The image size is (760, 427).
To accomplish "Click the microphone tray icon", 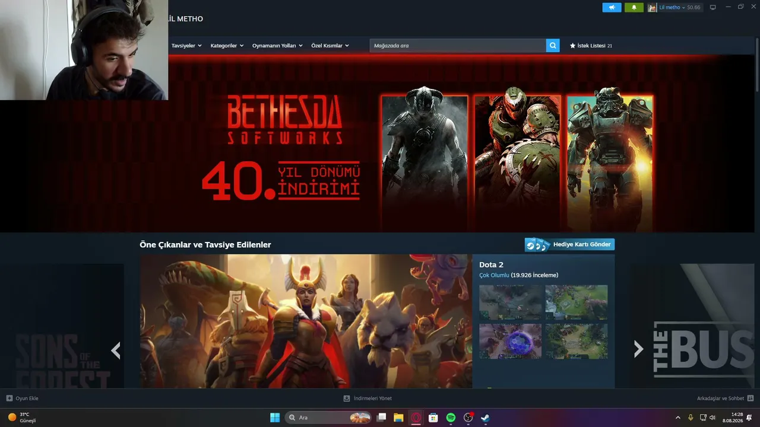I will pos(691,418).
